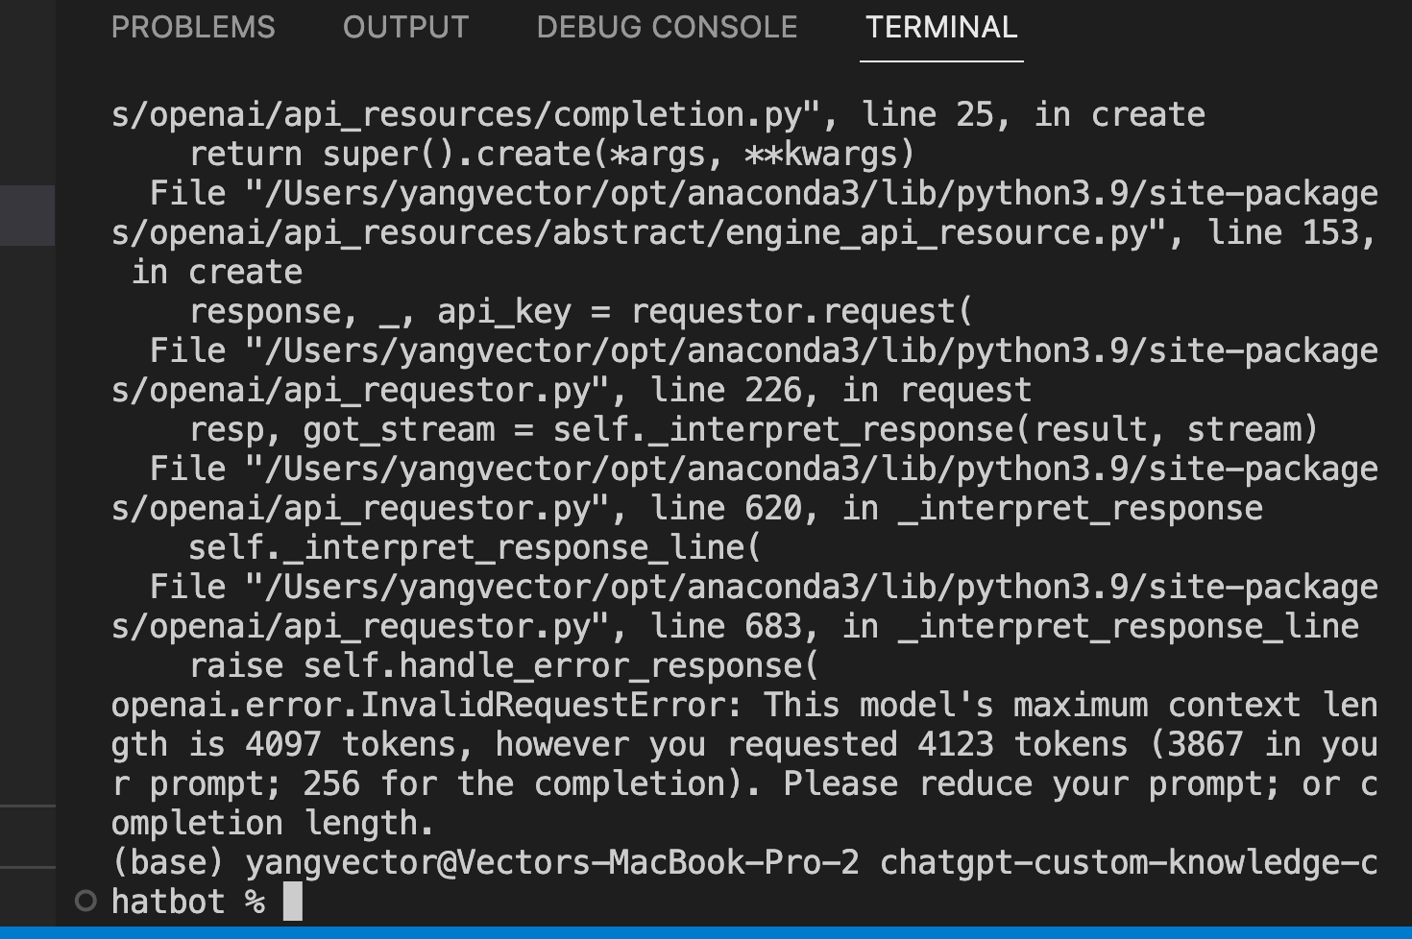
Task: Switch to the PROBLEMS tab
Action: coord(192,27)
